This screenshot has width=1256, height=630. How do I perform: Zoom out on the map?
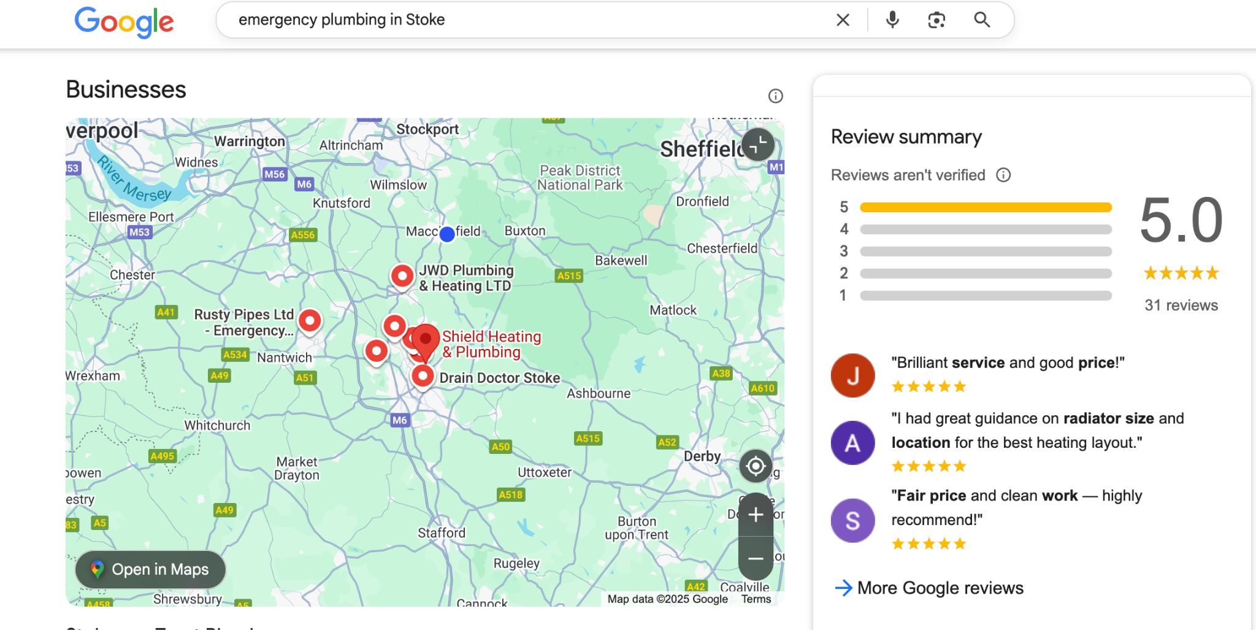[756, 558]
